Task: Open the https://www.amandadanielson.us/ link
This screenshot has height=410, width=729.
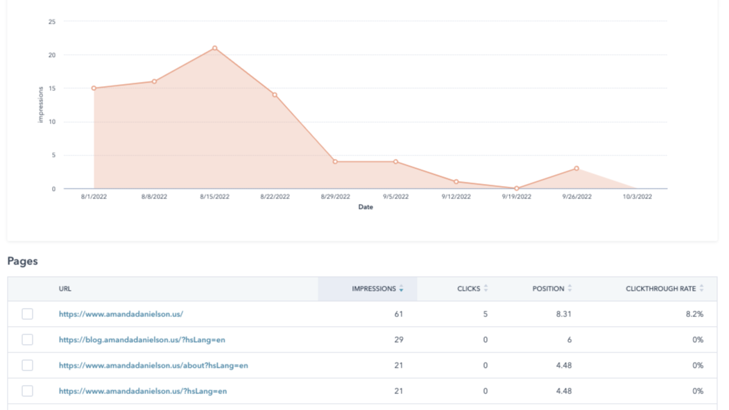Action: click(x=121, y=314)
